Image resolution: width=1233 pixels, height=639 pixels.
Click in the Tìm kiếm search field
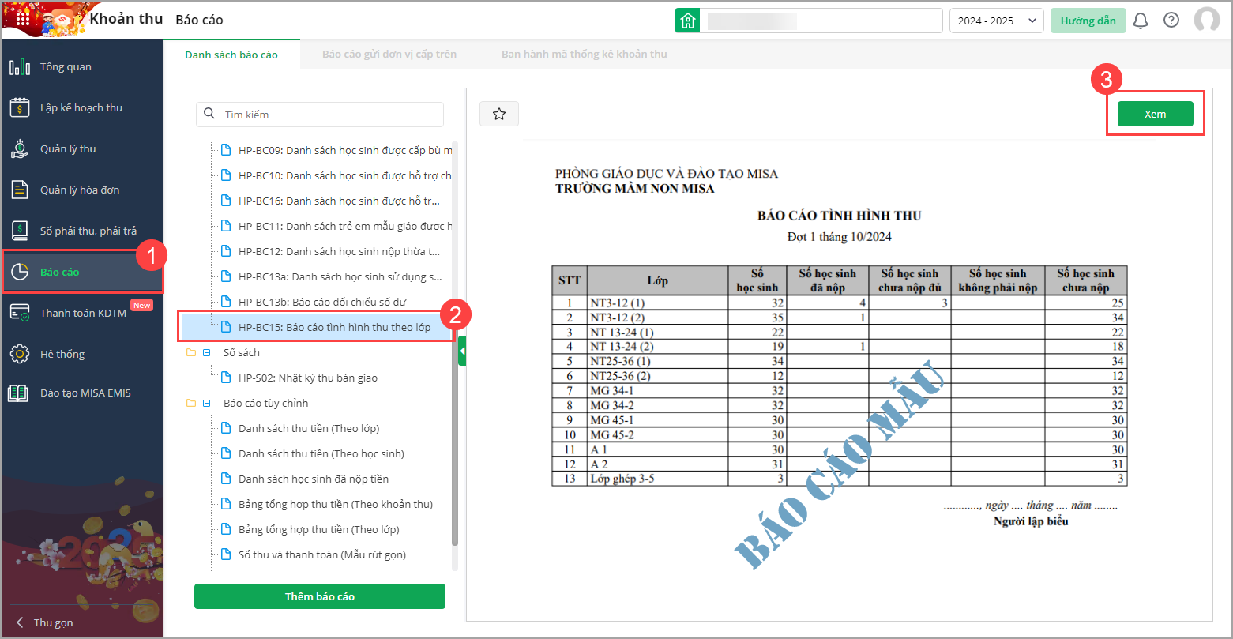click(x=320, y=114)
